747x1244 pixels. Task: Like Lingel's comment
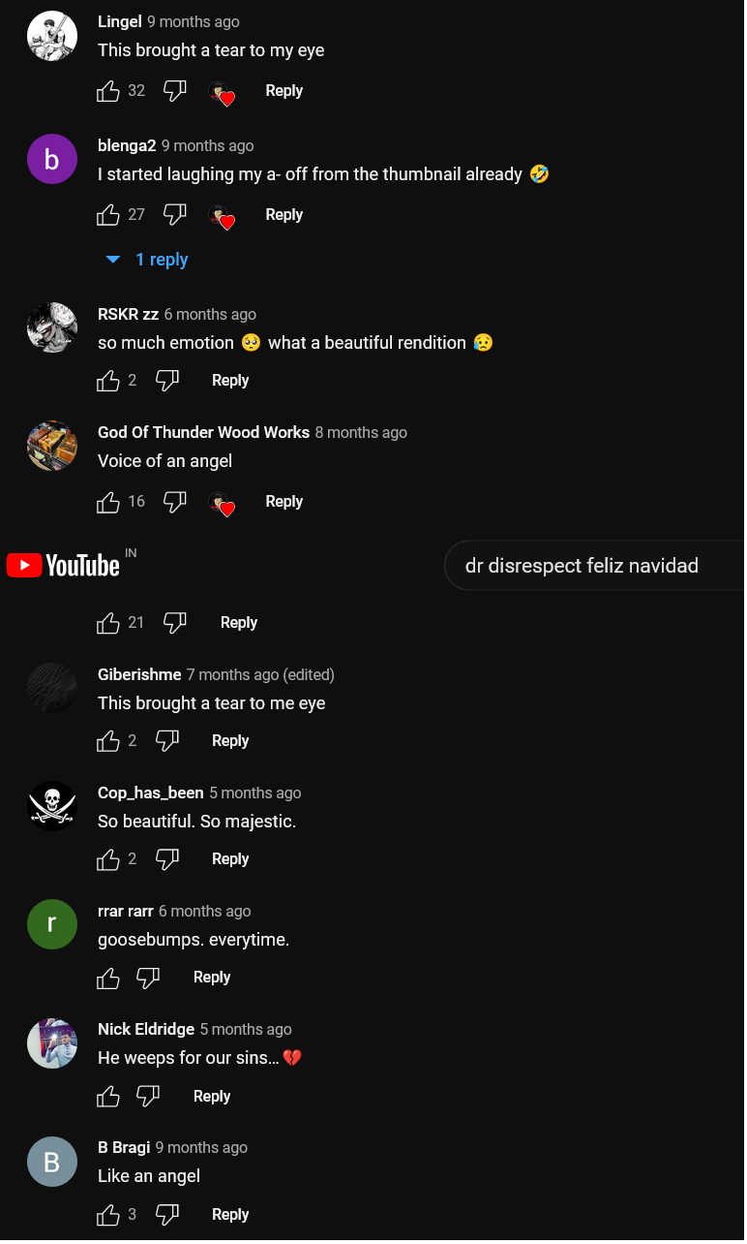click(108, 91)
